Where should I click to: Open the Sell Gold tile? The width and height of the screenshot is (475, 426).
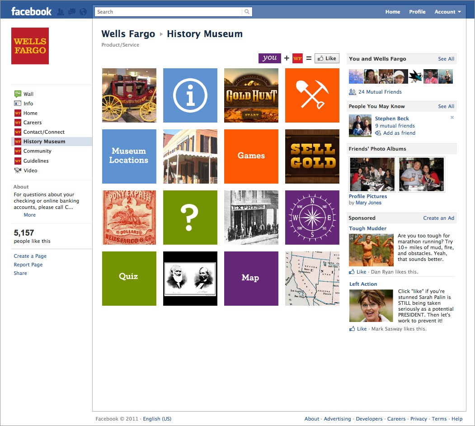coord(312,156)
